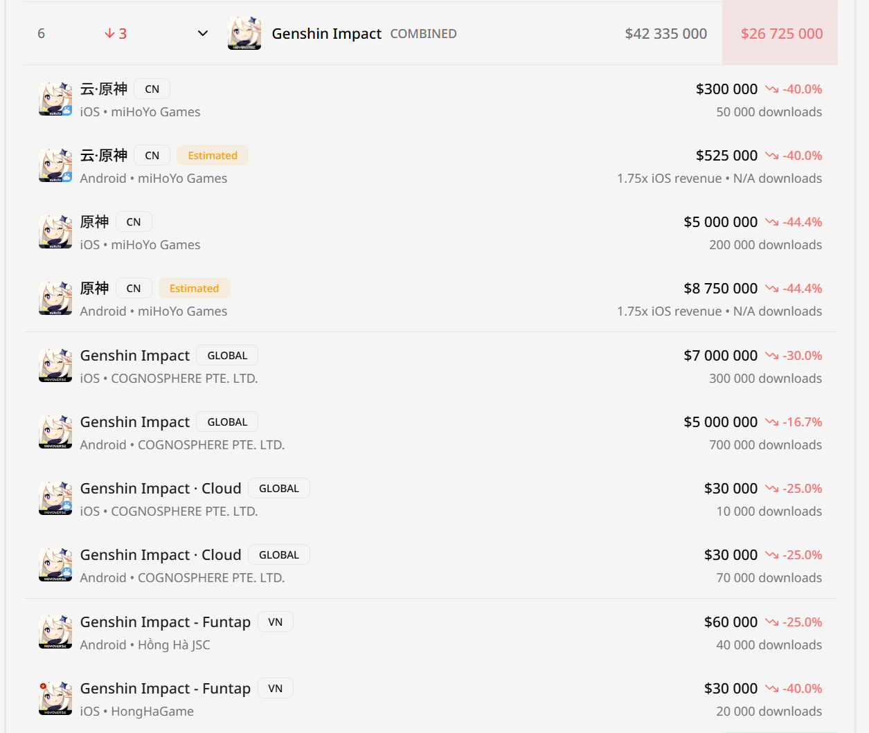Open icon for Genshin Impact Android GLOBAL
869x733 pixels.
click(55, 432)
